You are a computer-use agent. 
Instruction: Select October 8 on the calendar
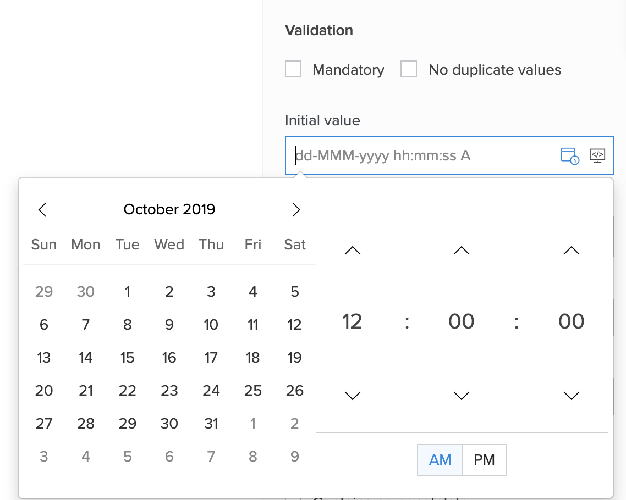[x=127, y=325]
